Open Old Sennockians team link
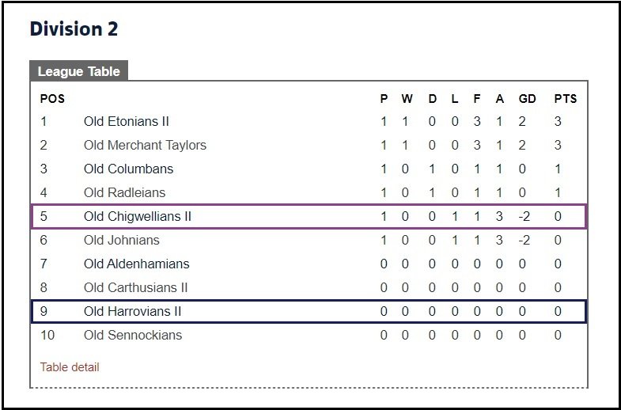The height and width of the screenshot is (410, 621). pyautogui.click(x=133, y=335)
